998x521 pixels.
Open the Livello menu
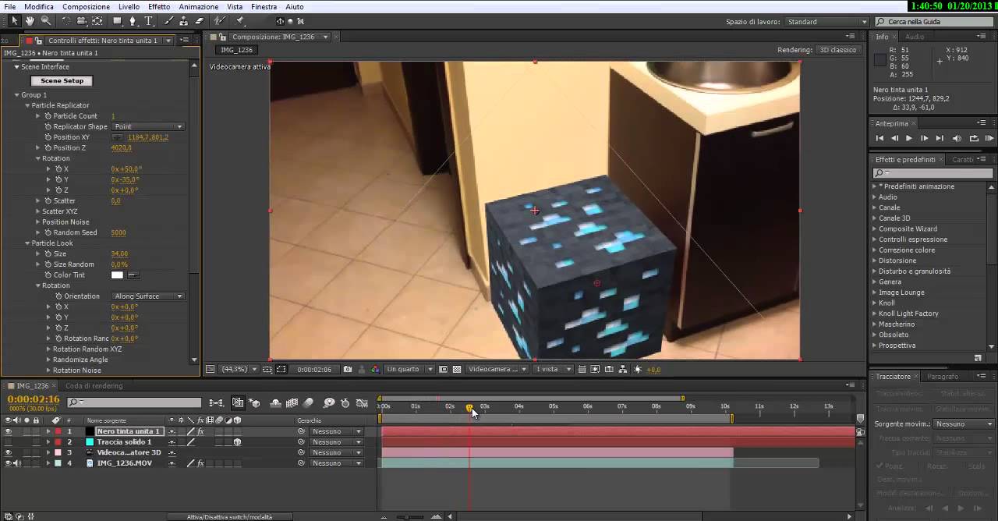129,6
